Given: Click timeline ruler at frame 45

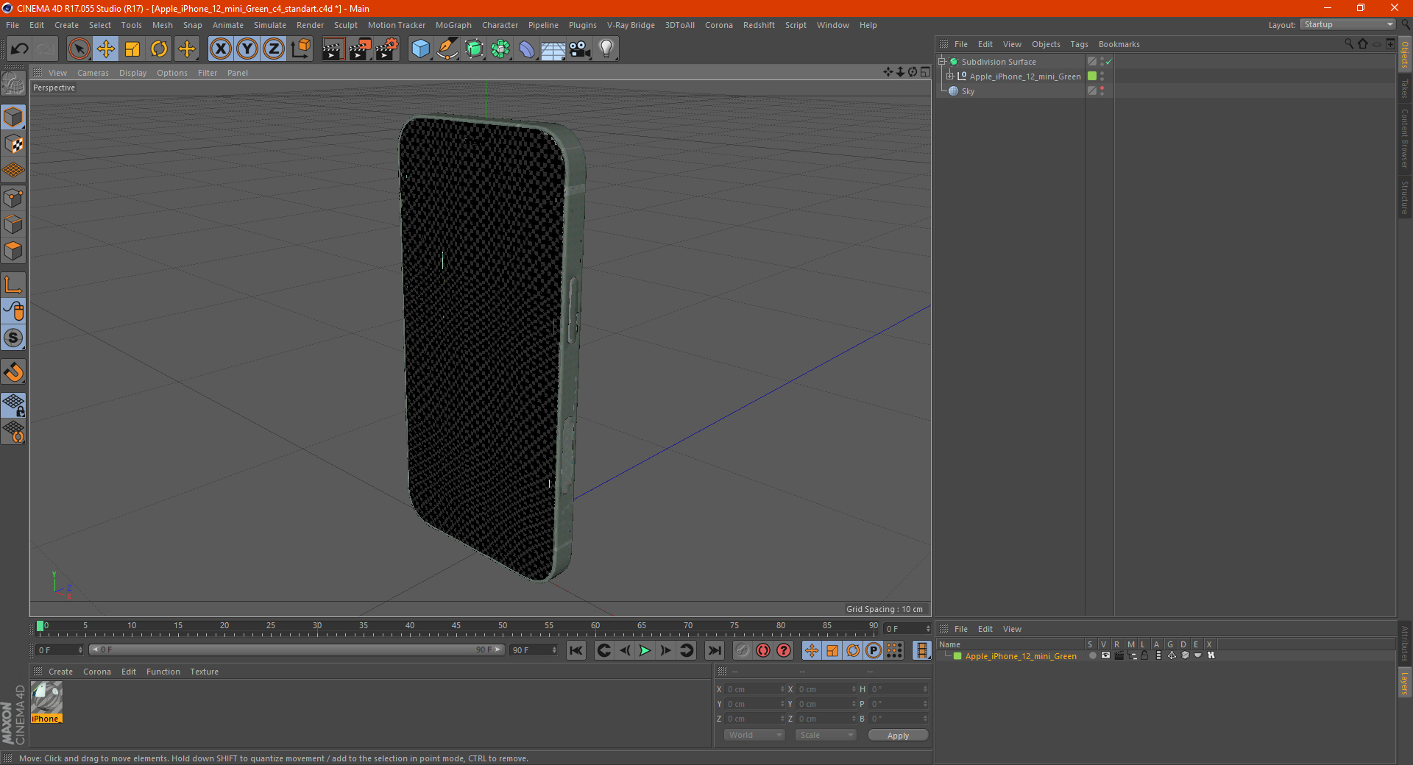Looking at the screenshot, I should (456, 626).
